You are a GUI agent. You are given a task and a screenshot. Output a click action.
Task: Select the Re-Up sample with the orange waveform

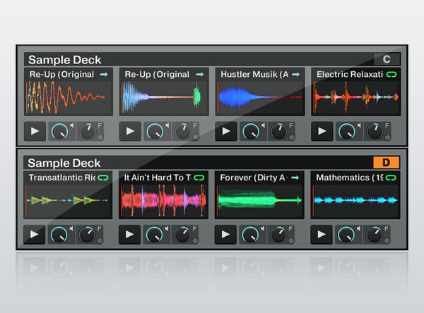click(68, 97)
